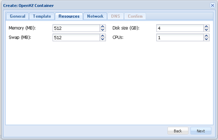
Task: Decrease Memory (MB) with down arrow
Action: (x=103, y=30)
